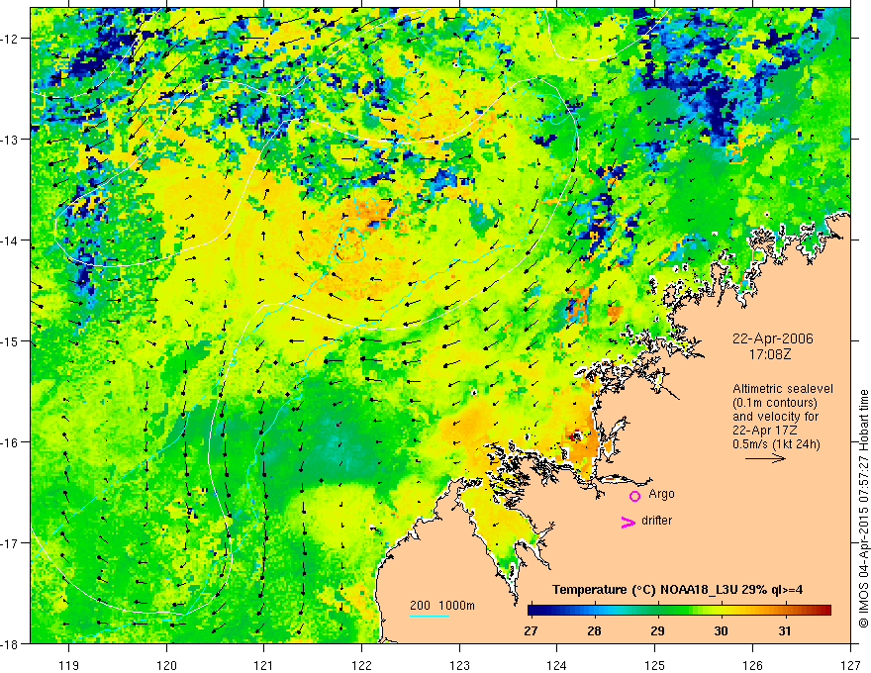Click the "200 1000m" bathymetry label
Screen dimensions: 871x673
(442, 606)
